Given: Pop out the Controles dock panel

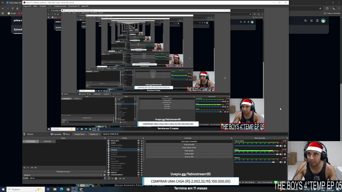Looking at the screenshot, I should 231,138.
